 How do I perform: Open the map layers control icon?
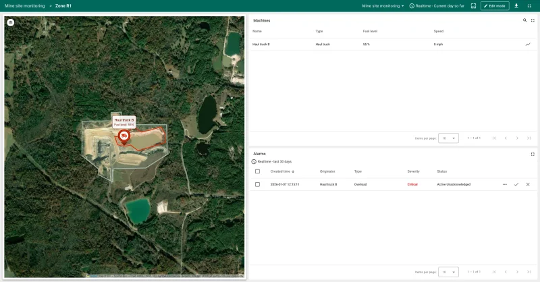pyautogui.click(x=11, y=23)
